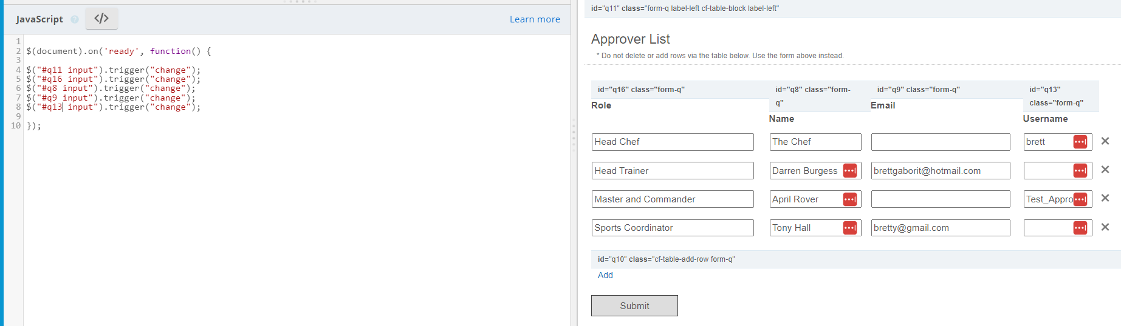This screenshot has width=1121, height=326.
Task: Click red dots icon in brett username field
Action: coord(1080,142)
